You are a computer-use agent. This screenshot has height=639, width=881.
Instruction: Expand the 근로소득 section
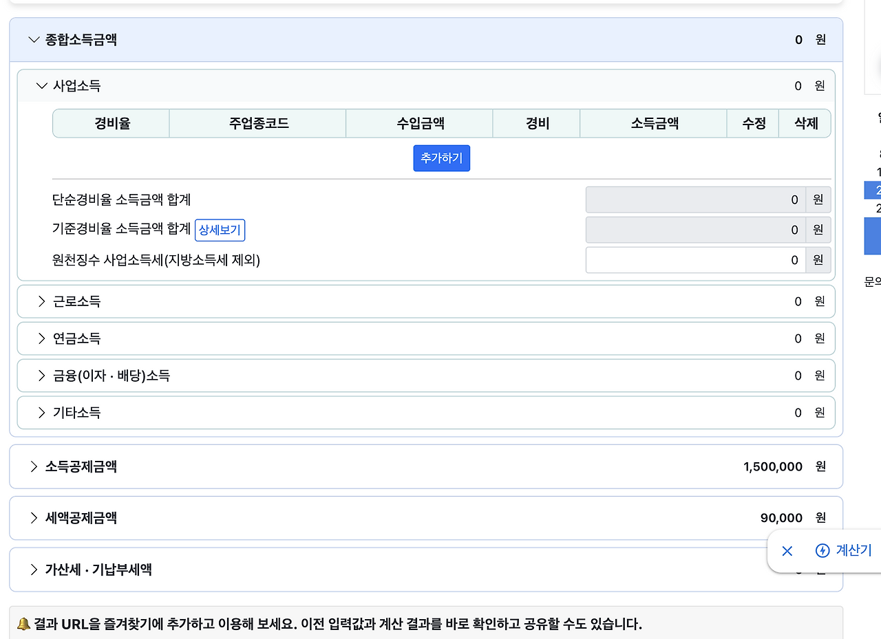(x=41, y=301)
